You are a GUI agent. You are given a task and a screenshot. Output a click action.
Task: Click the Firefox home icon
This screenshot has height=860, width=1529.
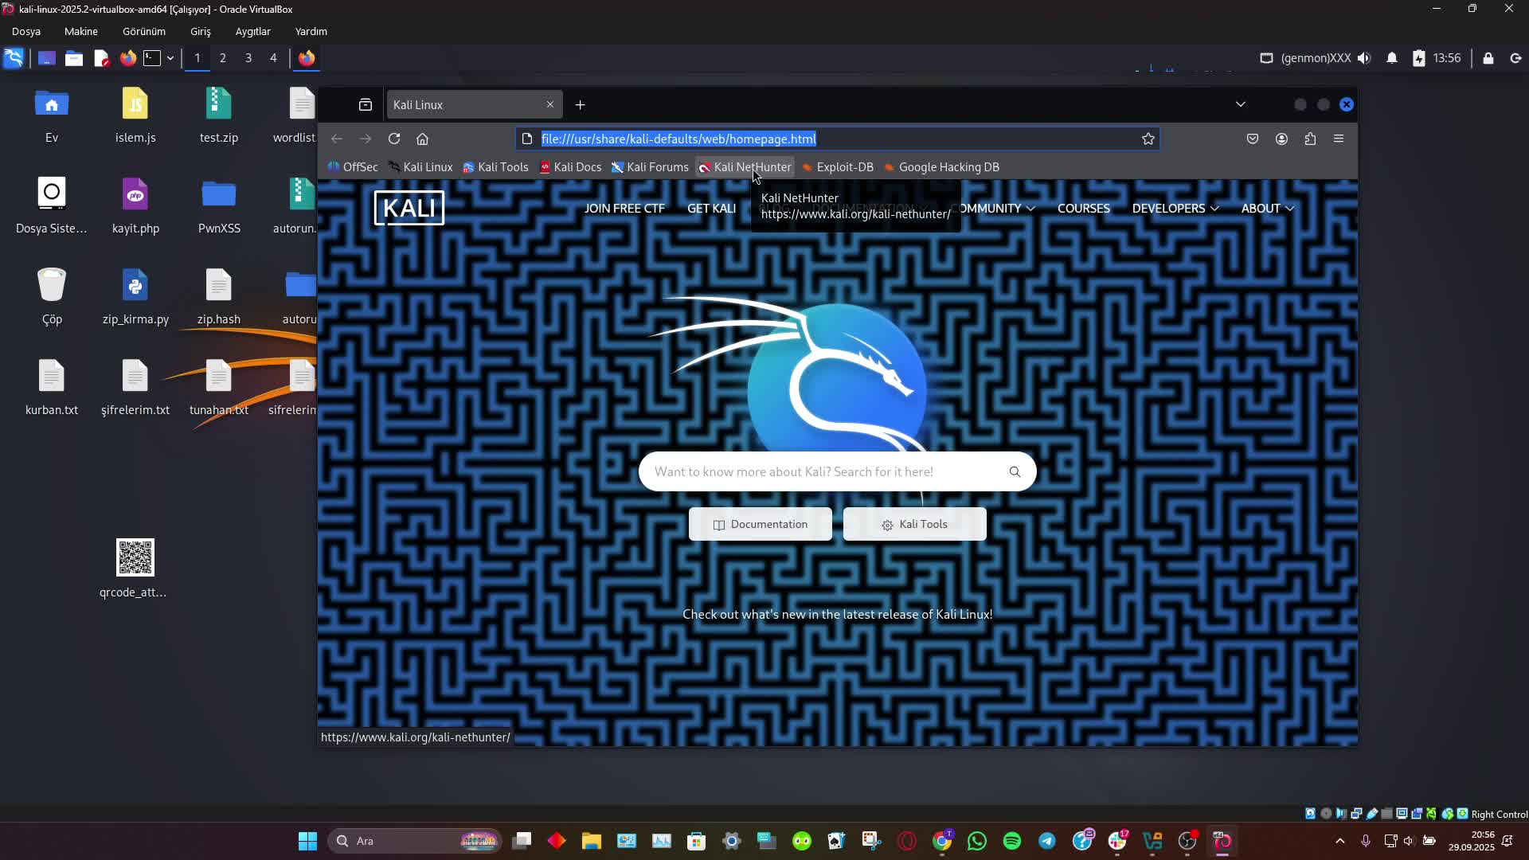point(422,139)
